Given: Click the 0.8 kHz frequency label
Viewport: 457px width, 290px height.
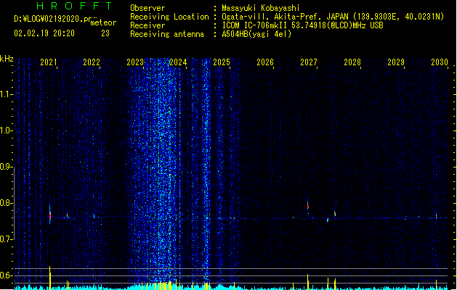Looking at the screenshot, I should [x=6, y=203].
